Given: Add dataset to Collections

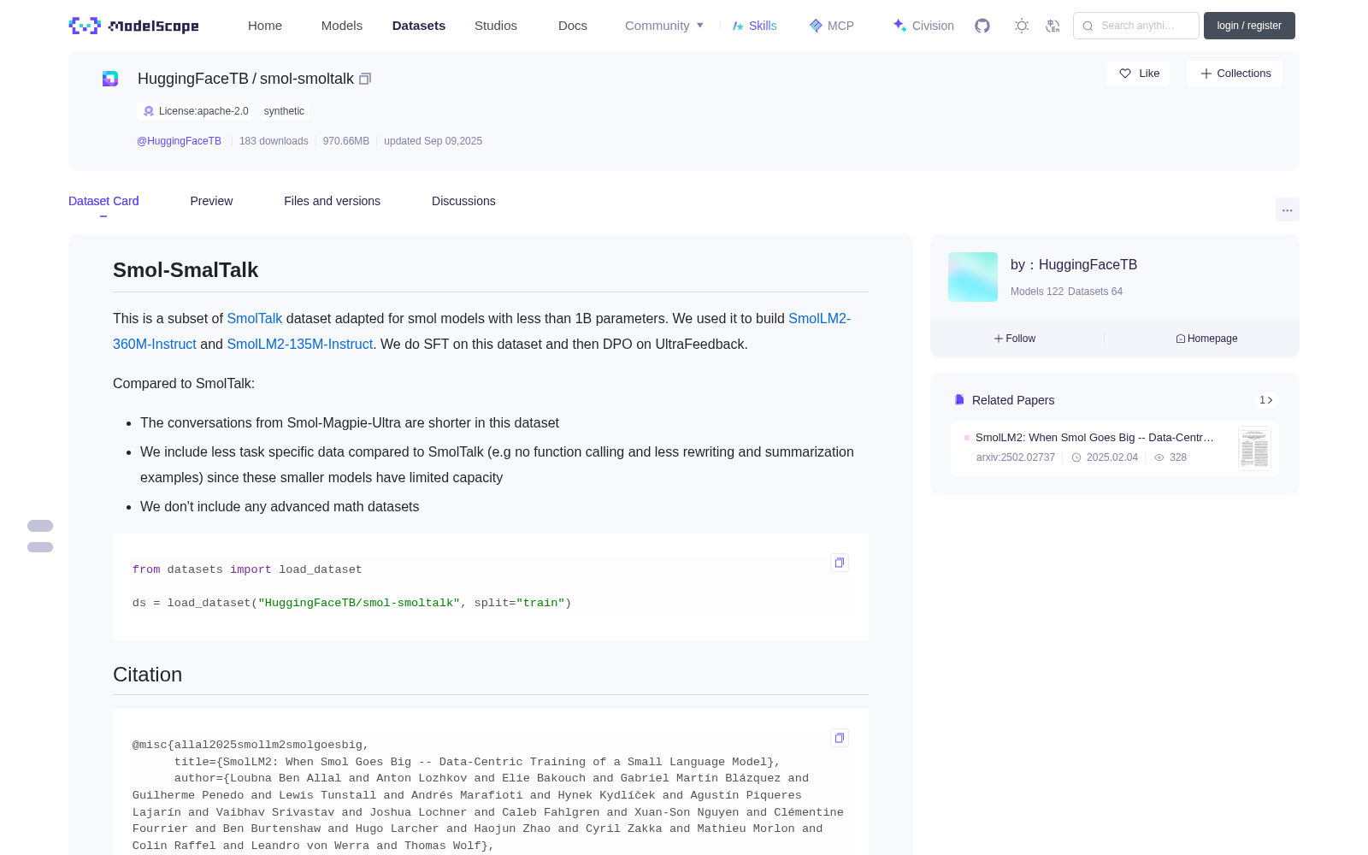Looking at the screenshot, I should point(1235,74).
